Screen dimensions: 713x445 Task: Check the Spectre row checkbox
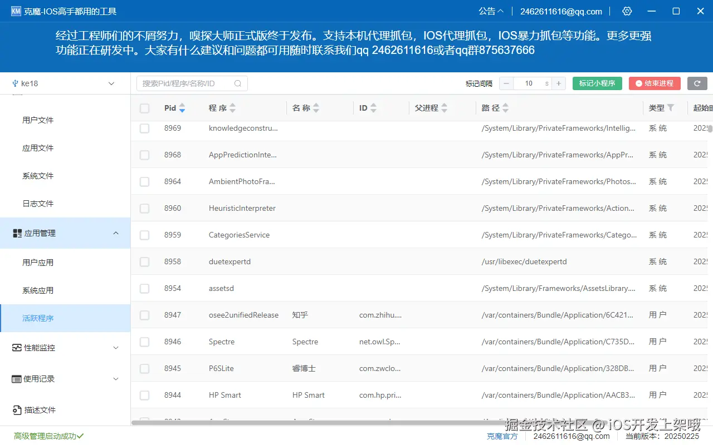(144, 342)
